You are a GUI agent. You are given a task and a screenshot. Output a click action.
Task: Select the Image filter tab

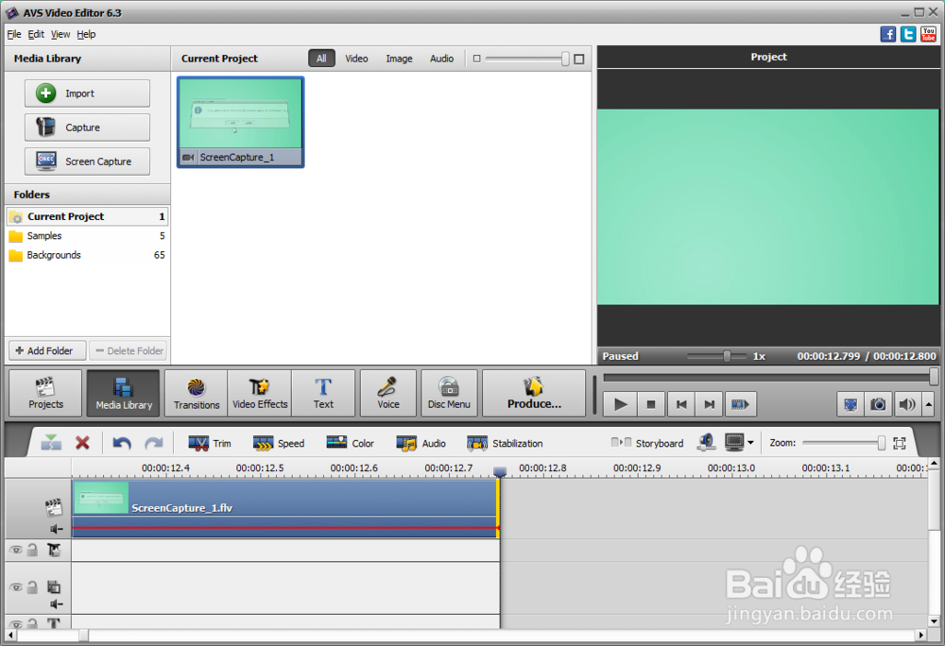(399, 59)
